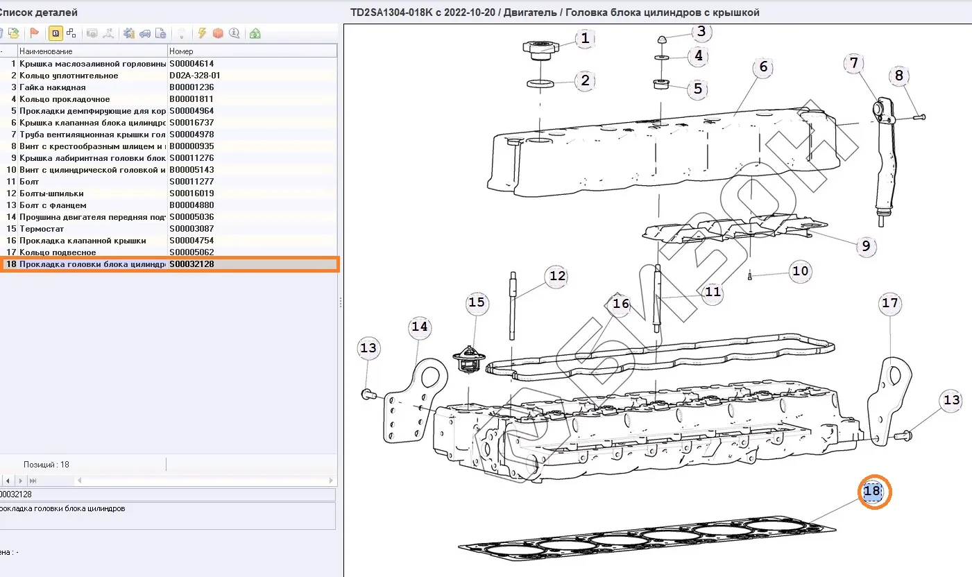Toggle the connected squares structure view button
This screenshot has width=972, height=577.
[x=71, y=33]
